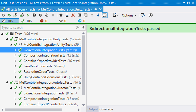Expand all nodes with the plus icon
Image resolution: width=196 pixels, height=112 pixels.
(80, 15)
